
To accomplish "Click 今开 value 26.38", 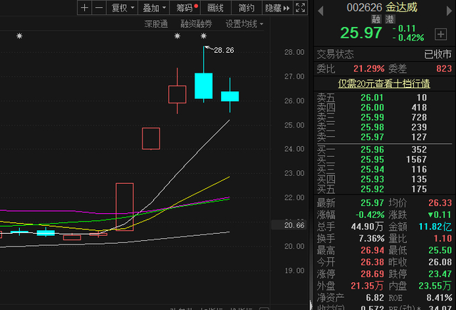I will tap(372, 262).
